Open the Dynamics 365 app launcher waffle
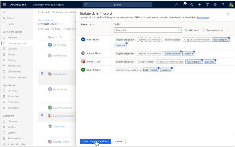 (x=4, y=5)
